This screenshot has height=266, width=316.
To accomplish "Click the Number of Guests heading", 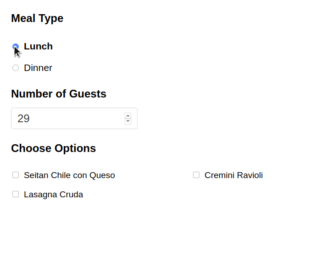I will [x=59, y=94].
